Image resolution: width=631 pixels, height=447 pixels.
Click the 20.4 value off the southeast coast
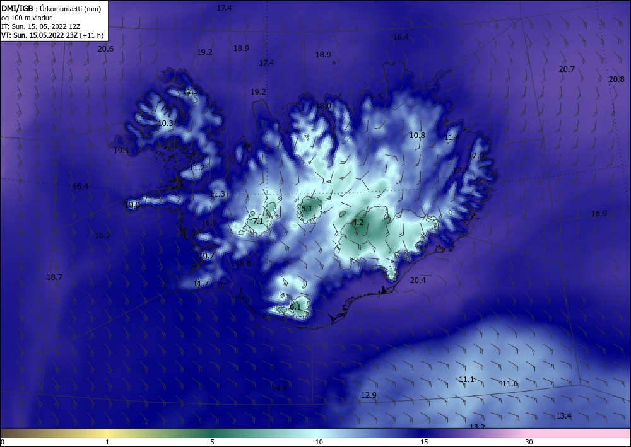pyautogui.click(x=418, y=280)
